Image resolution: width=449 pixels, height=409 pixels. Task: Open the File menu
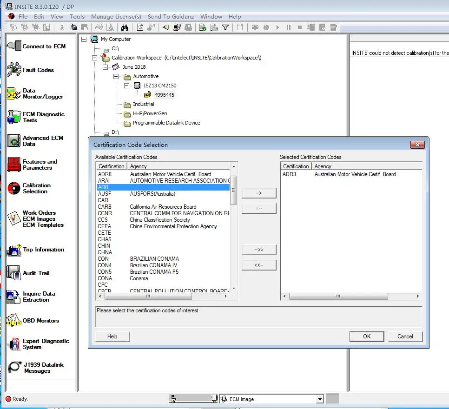pyautogui.click(x=23, y=17)
